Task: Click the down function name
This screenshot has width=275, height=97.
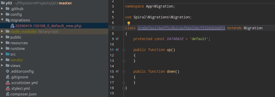Action: pyautogui.click(x=171, y=71)
